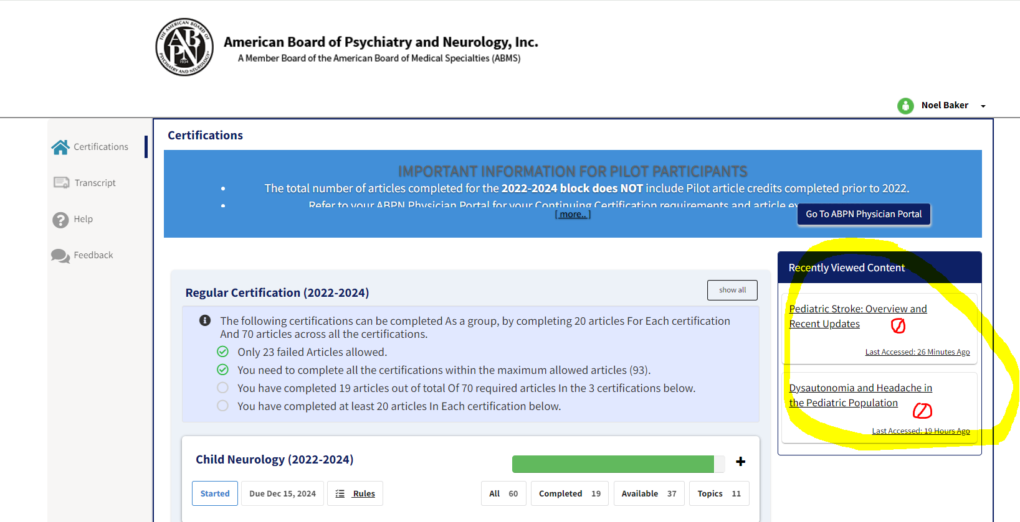1020x522 pixels.
Task: Open the Noel Baker account dropdown arrow
Action: tap(983, 106)
